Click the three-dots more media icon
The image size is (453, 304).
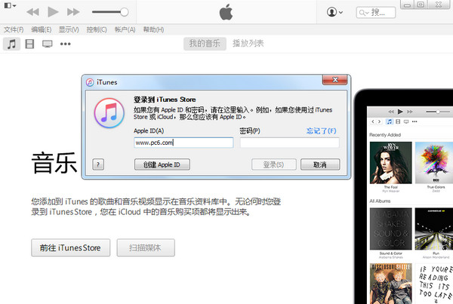pos(66,44)
